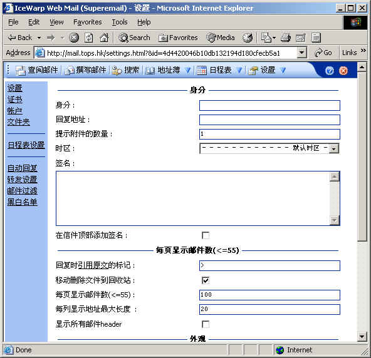Open the 查阅邮件 read mail icon
Image resolution: width=371 pixels, height=358 pixels.
pyautogui.click(x=20, y=71)
